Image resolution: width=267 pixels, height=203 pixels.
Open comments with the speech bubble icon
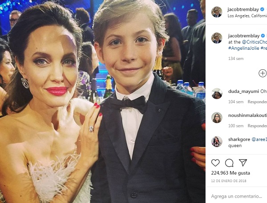click(x=229, y=163)
